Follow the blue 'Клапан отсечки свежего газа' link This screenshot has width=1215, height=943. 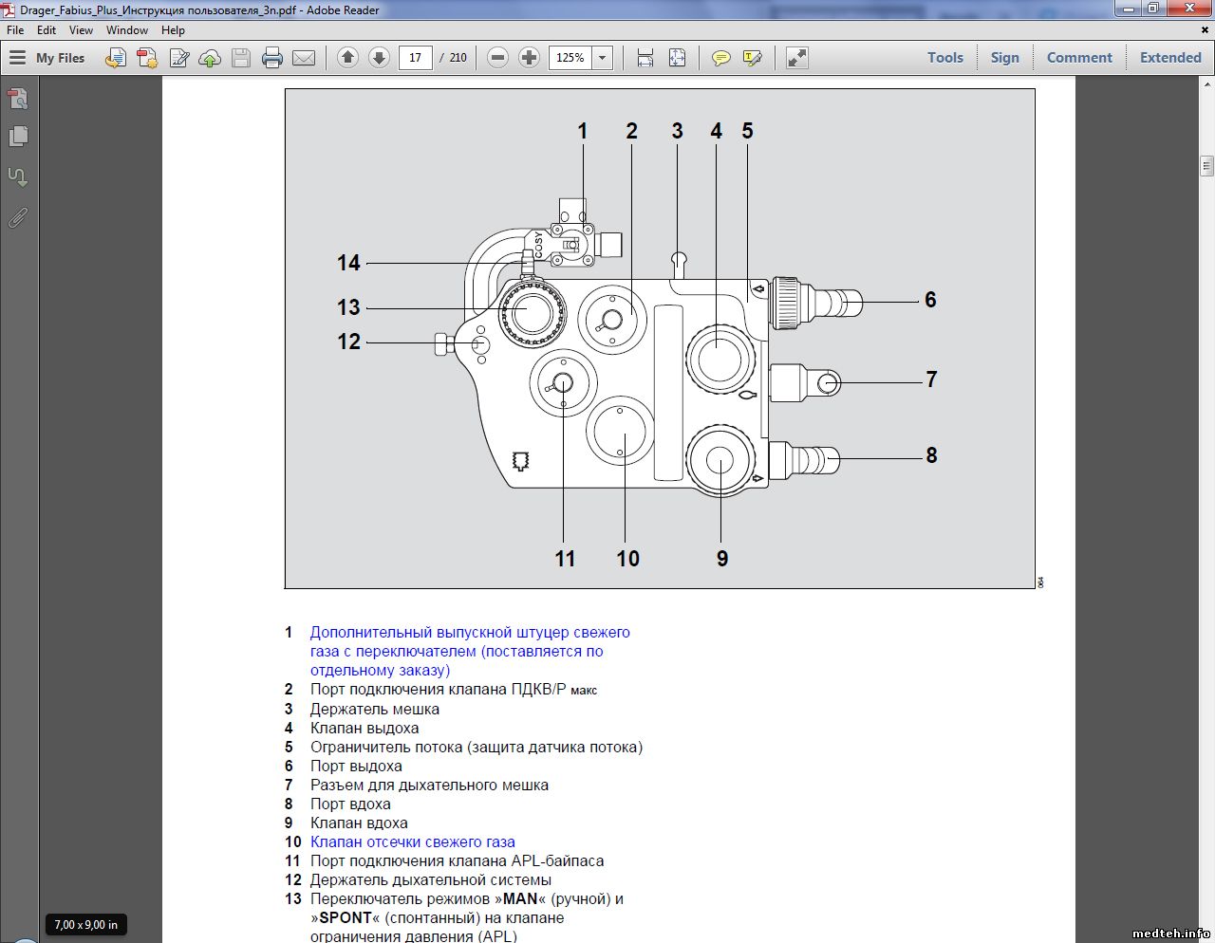point(412,841)
